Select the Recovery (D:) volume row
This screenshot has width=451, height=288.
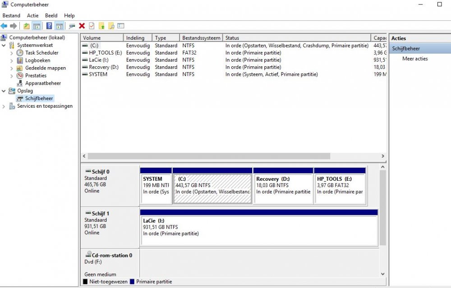click(x=234, y=67)
